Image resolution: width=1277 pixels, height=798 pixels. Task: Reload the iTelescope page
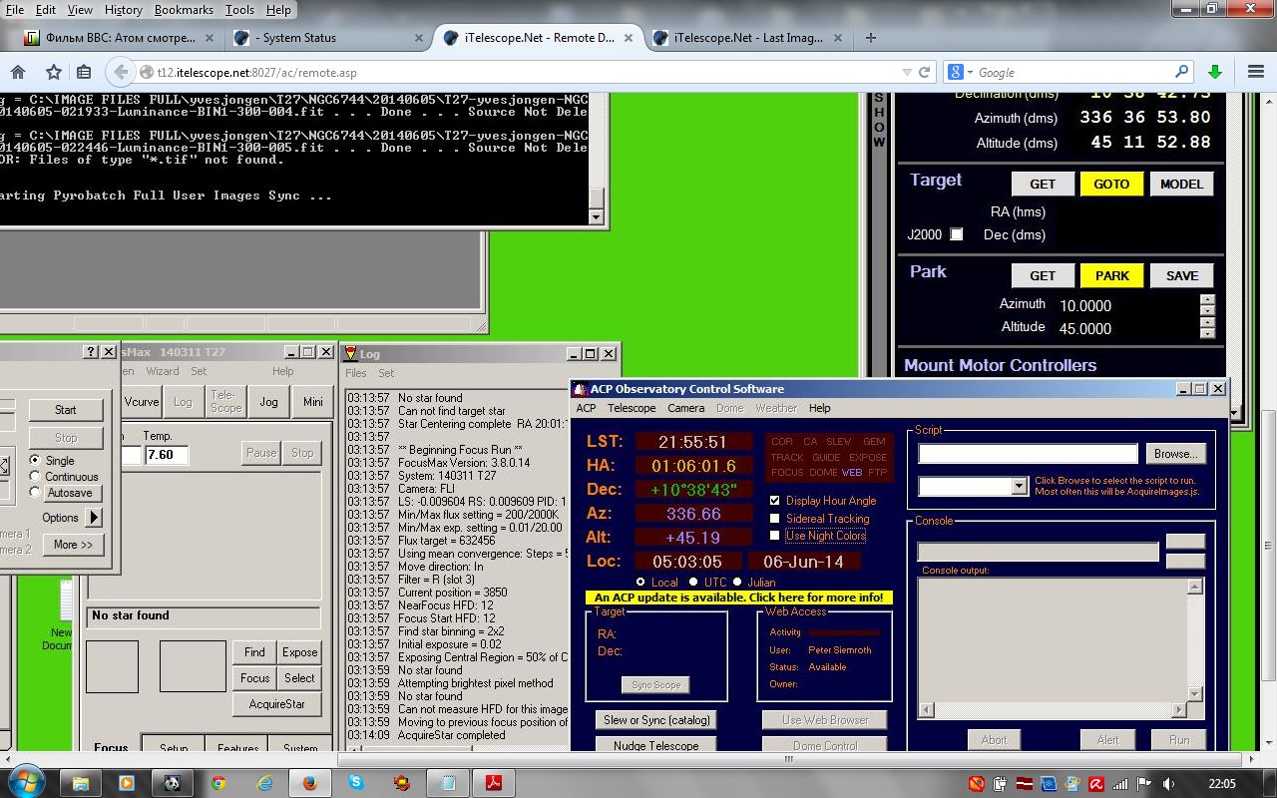pyautogui.click(x=925, y=72)
